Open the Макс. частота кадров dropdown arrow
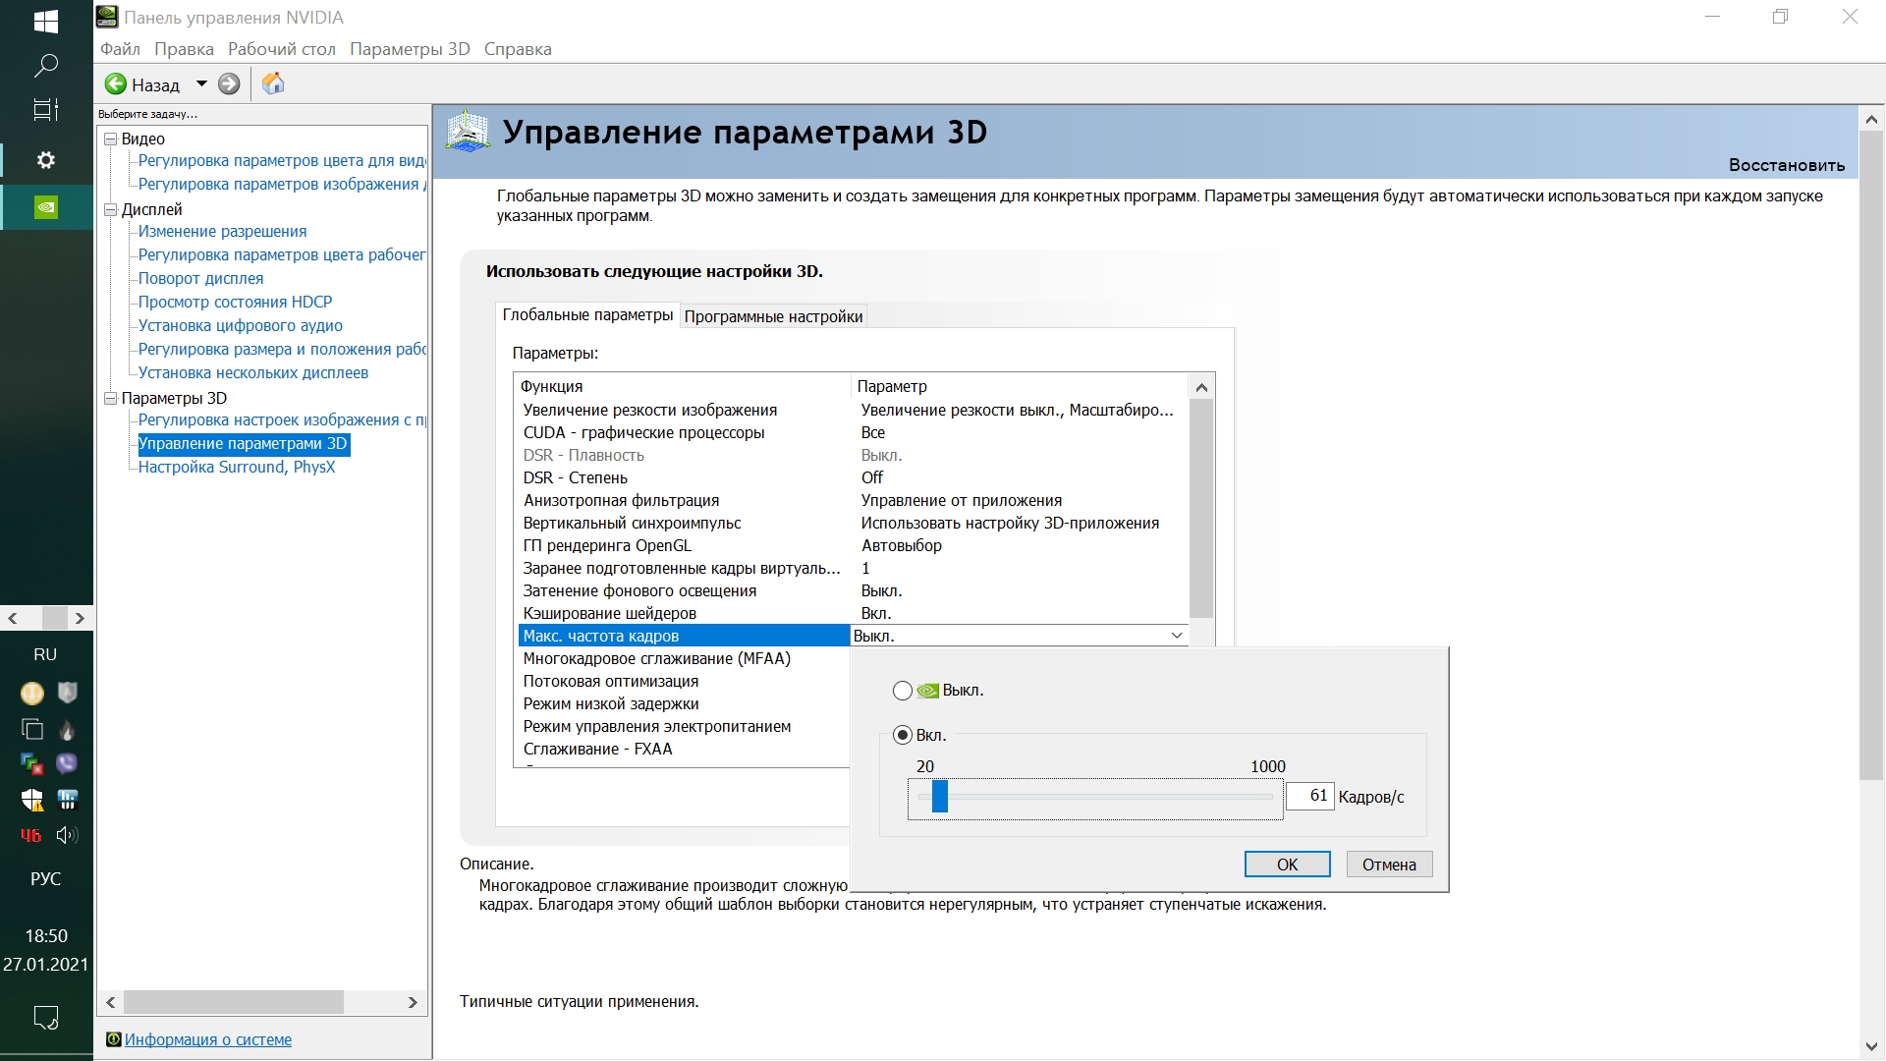Viewport: 1886px width, 1061px height. click(x=1176, y=636)
